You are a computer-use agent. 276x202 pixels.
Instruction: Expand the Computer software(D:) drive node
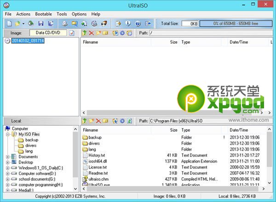click(x=7, y=174)
